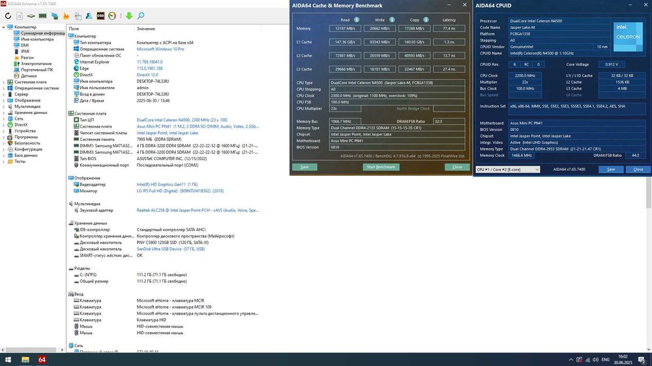Click the AIDA64 taskbar icon

click(x=42, y=359)
